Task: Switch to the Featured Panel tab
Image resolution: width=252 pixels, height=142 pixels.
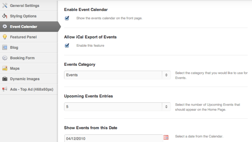Action: pyautogui.click(x=29, y=37)
